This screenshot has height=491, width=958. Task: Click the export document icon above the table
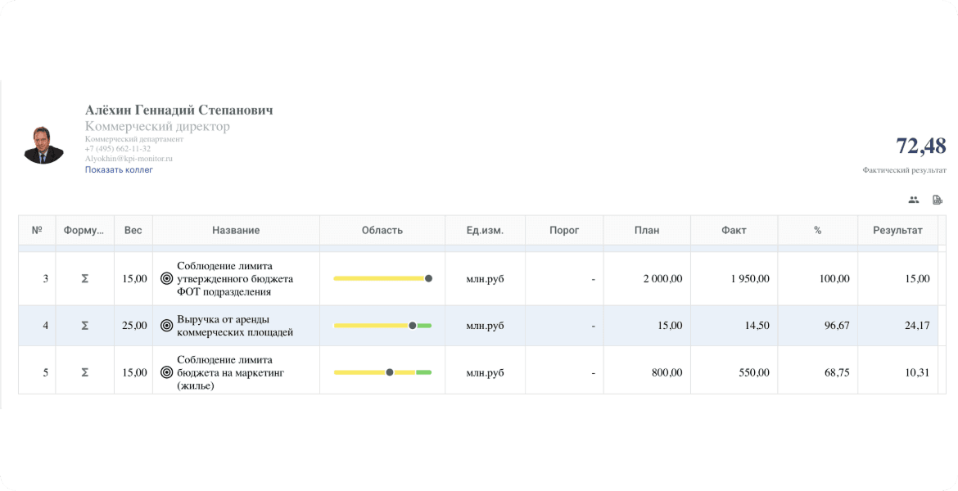click(x=938, y=200)
